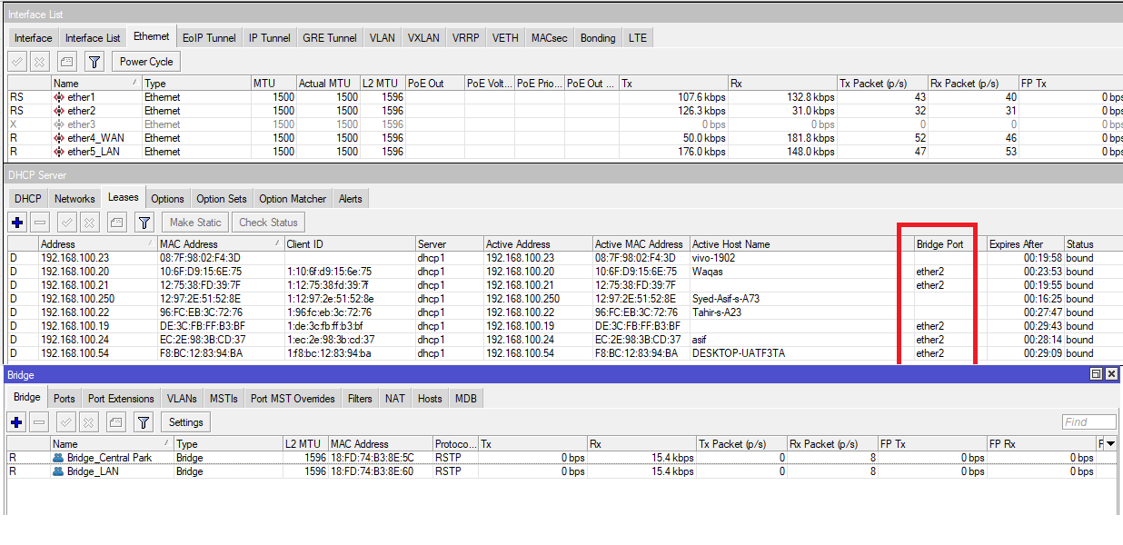The image size is (1123, 545).
Task: Click the Bridge_LAN bridge icon
Action: pyautogui.click(x=59, y=471)
